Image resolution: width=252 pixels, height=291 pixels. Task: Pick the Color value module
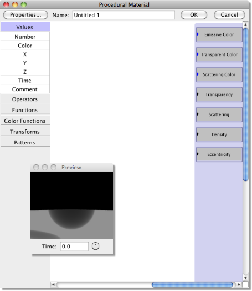pyautogui.click(x=25, y=46)
